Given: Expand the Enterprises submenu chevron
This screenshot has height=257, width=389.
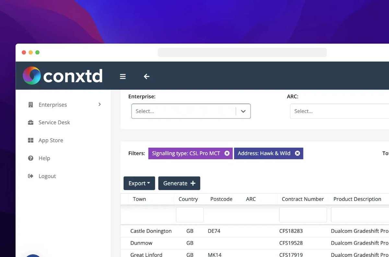Looking at the screenshot, I should pos(100,104).
